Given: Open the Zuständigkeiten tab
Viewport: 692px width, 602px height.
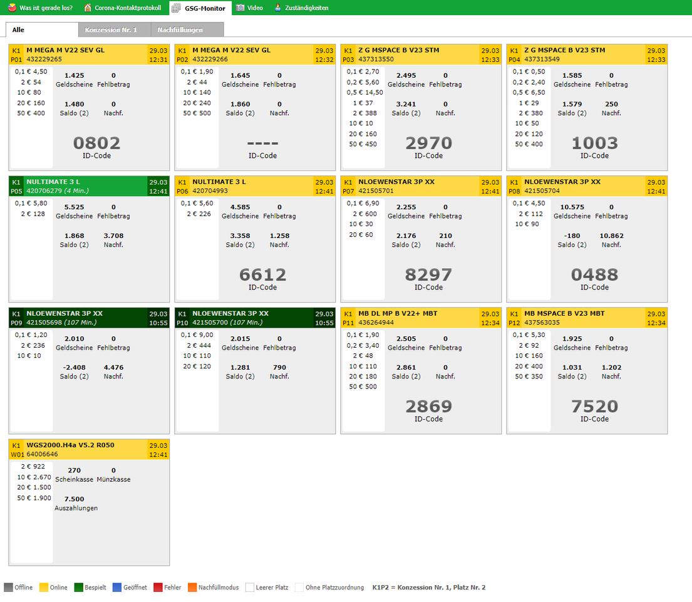Looking at the screenshot, I should point(301,8).
